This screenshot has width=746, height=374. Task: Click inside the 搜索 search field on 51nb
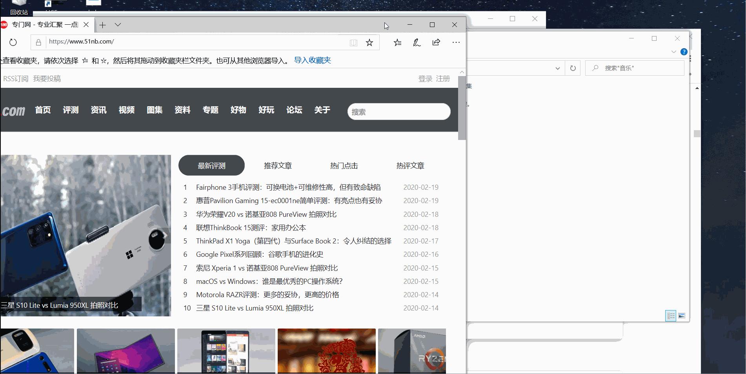point(398,112)
